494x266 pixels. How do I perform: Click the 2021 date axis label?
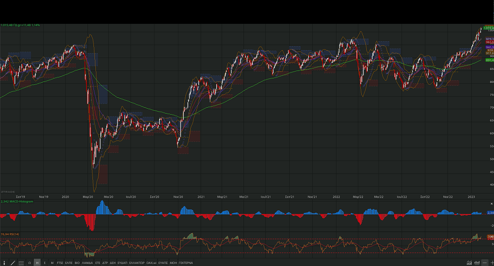[x=201, y=197]
